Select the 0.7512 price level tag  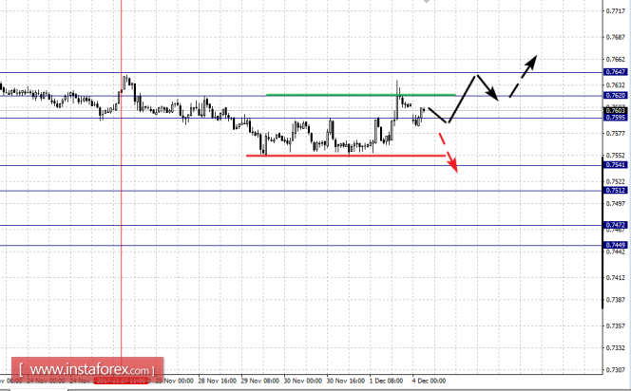pyautogui.click(x=614, y=190)
